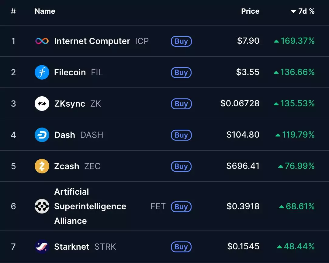Buy ZKsync using its Buy button
The image size is (329, 263).
[x=181, y=104]
